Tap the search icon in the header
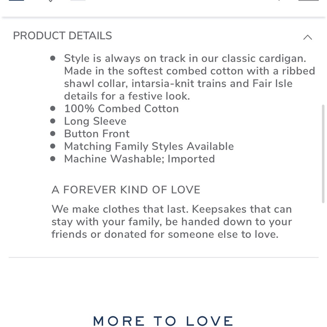The image size is (327, 327). [277, 1]
